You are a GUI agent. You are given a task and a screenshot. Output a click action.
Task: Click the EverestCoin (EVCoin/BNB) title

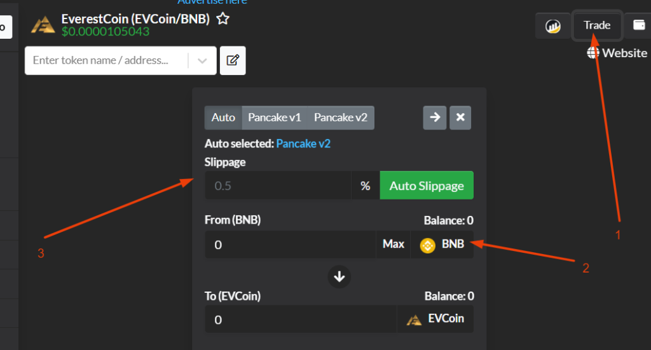pyautogui.click(x=135, y=19)
